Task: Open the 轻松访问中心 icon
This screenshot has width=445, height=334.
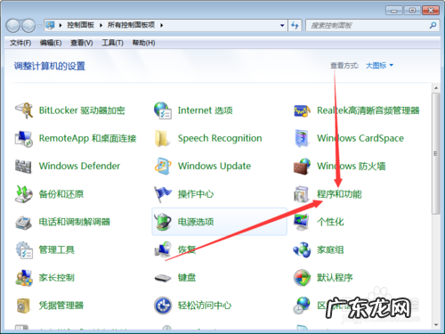Action: point(163,305)
